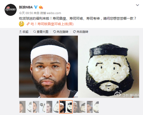The height and width of the screenshot is (115, 143).
Task: Select the second photo thumbnail
Action: (39, 107)
